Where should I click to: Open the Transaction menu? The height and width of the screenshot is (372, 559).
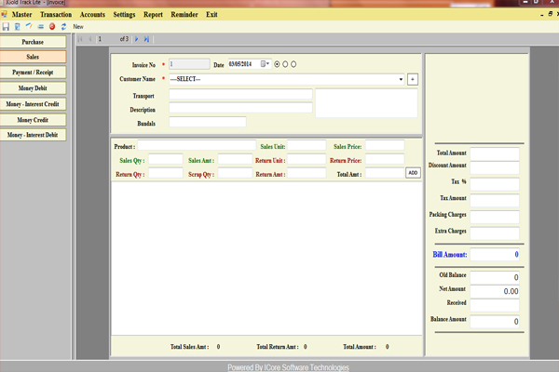(56, 15)
